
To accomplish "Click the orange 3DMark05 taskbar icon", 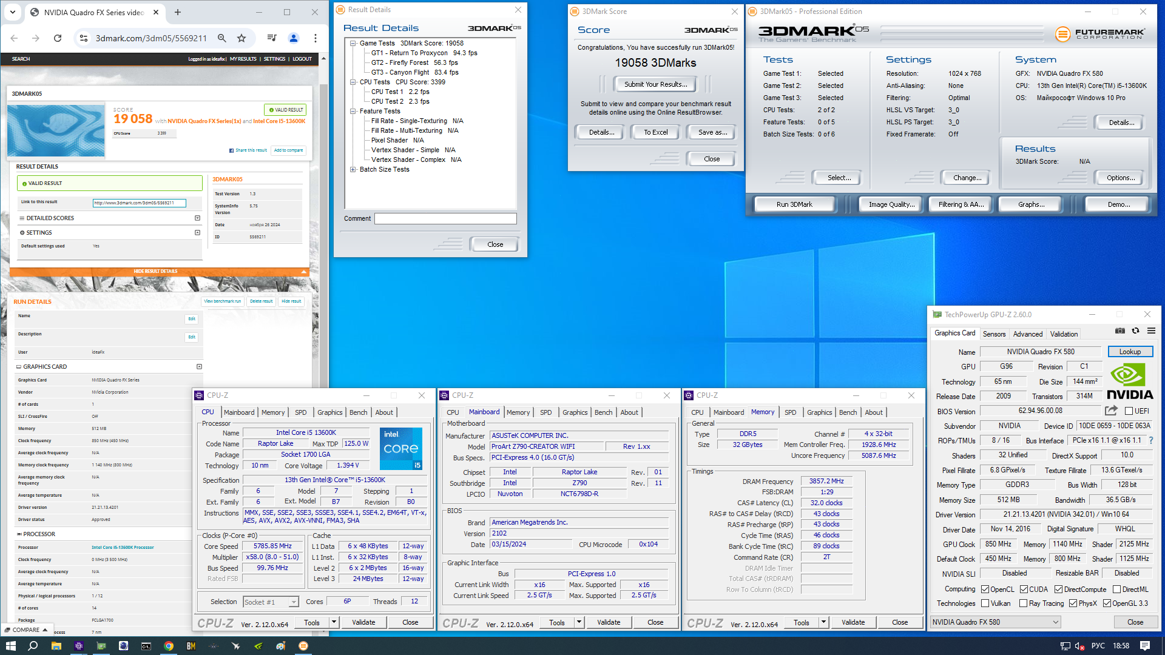I will [x=303, y=646].
